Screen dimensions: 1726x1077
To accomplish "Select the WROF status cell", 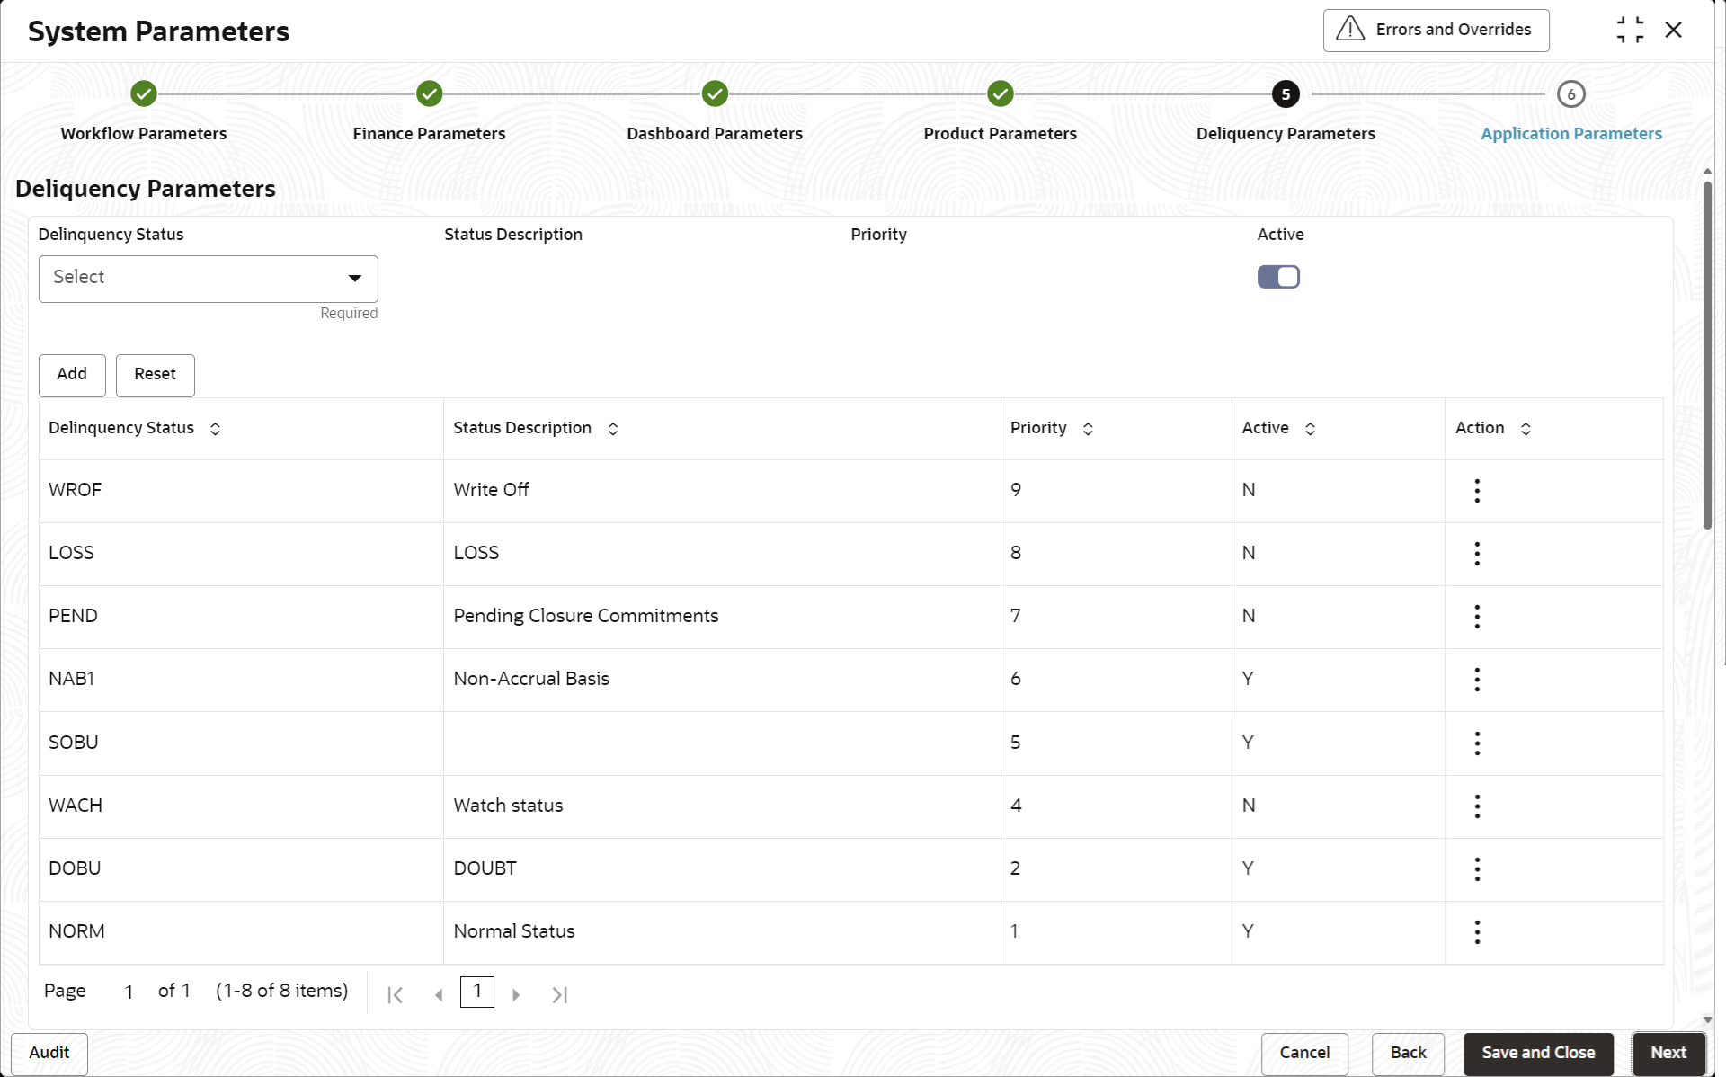I will (241, 491).
